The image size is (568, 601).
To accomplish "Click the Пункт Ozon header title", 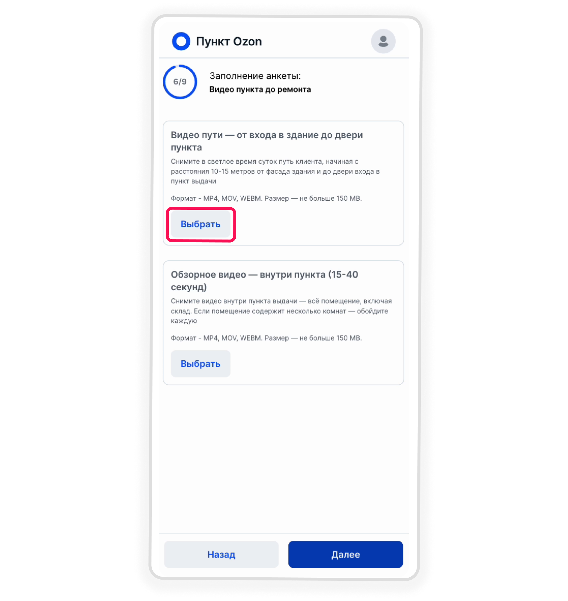I will 229,41.
